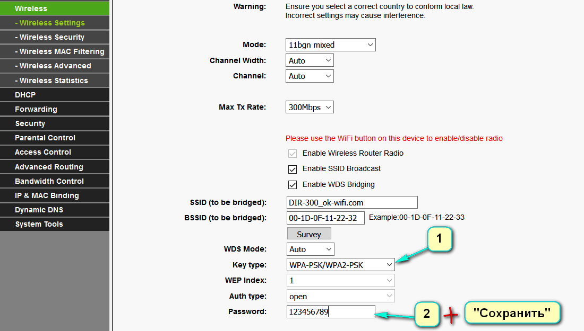Click the 'Max Tx Rate:' label
This screenshot has width=584, height=331.
(x=243, y=107)
